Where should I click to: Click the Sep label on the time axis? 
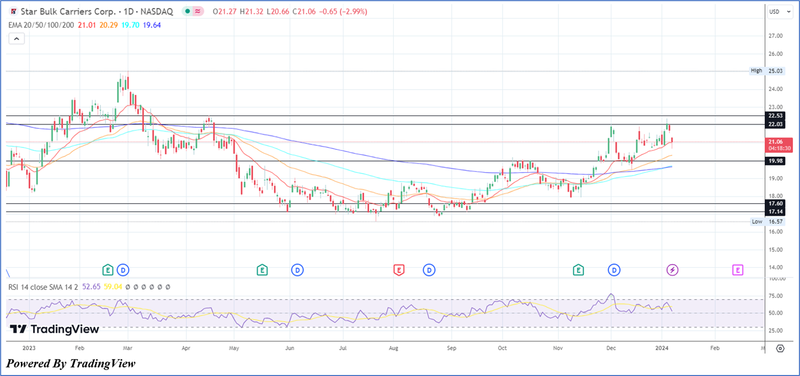[451, 348]
